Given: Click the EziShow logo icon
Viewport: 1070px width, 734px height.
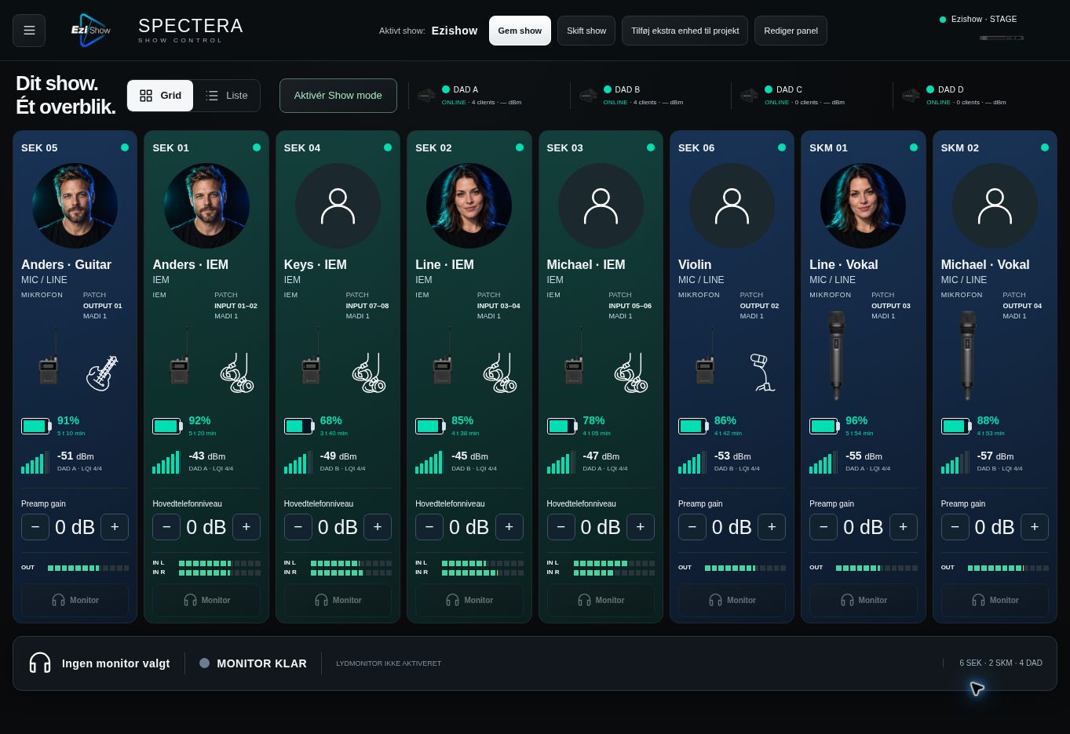Looking at the screenshot, I should (91, 31).
